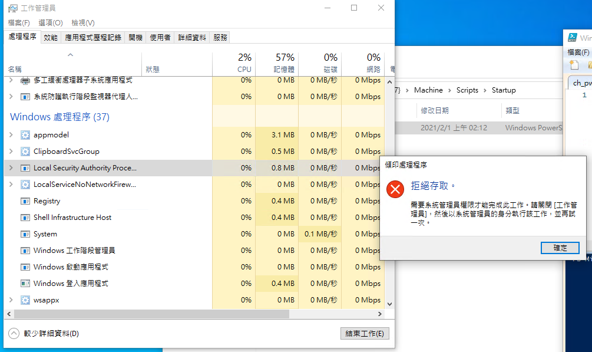Click the Machine breadcrumb in Explorer

pyautogui.click(x=428, y=90)
